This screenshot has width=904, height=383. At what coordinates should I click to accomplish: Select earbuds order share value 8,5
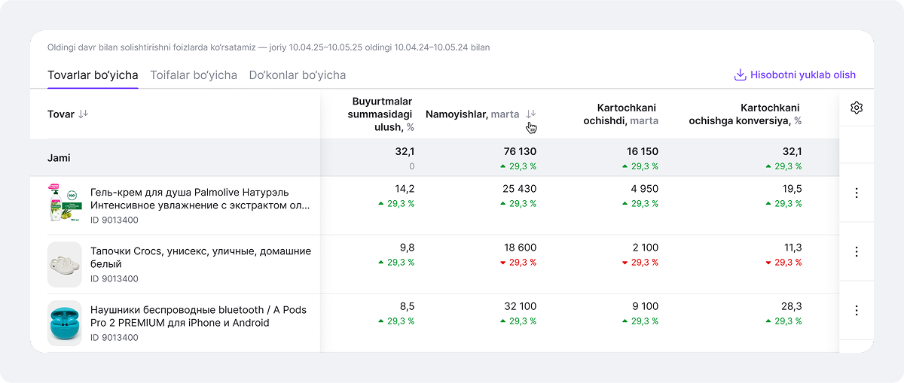click(407, 306)
